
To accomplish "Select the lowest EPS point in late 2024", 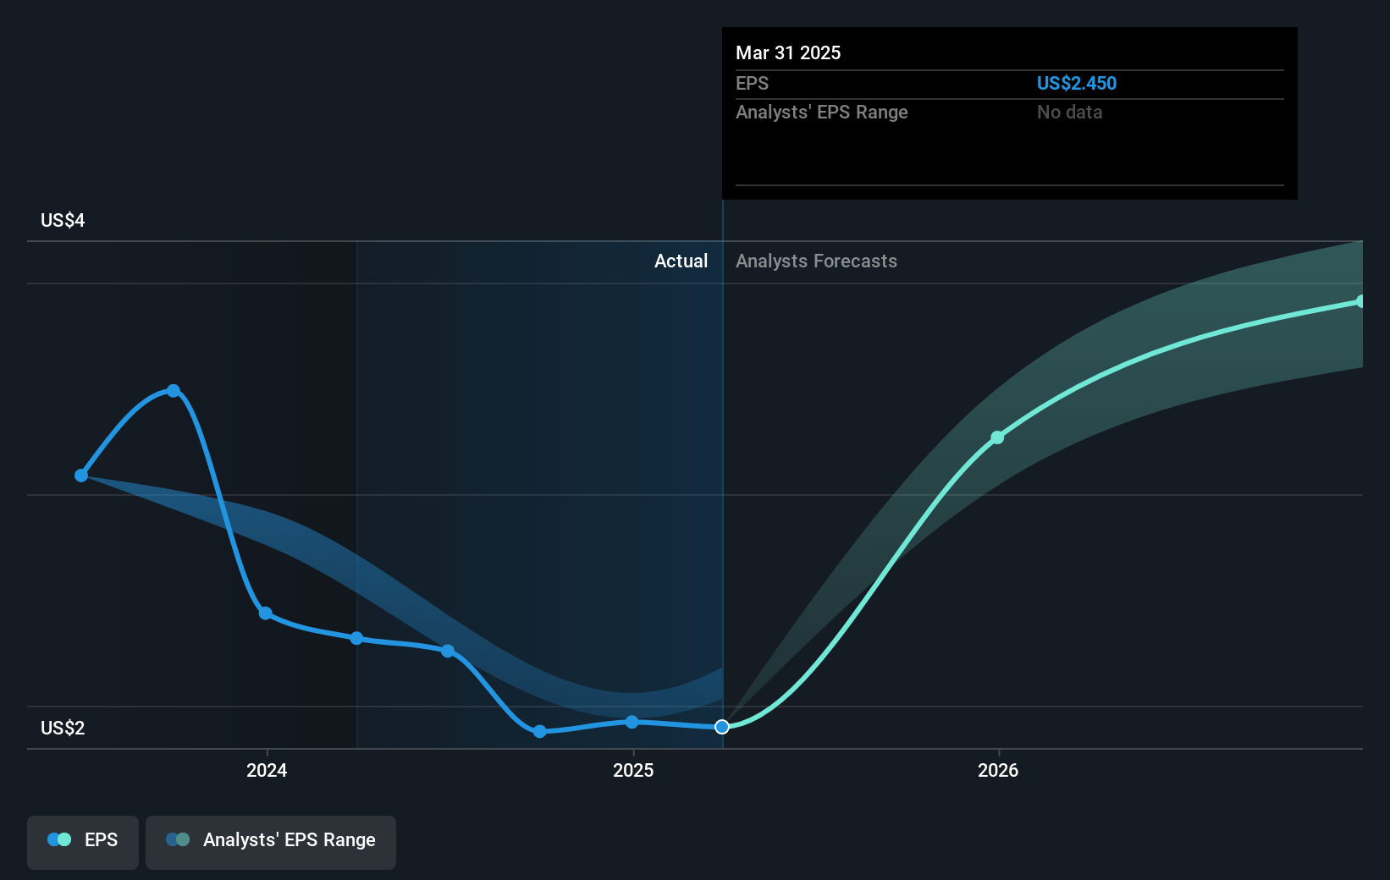I will click(540, 732).
